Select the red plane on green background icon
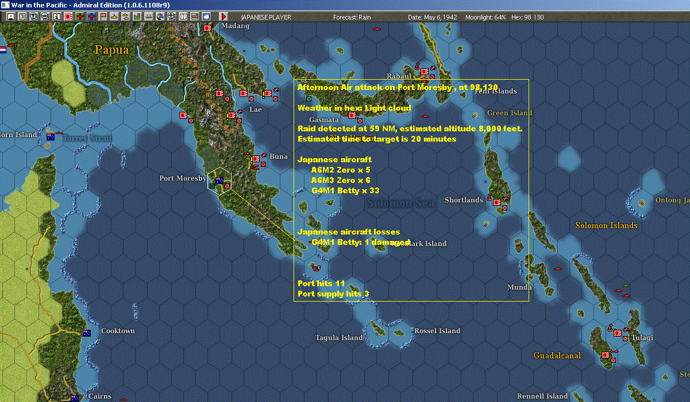Screen dimensions: 690x402 (x=80, y=17)
